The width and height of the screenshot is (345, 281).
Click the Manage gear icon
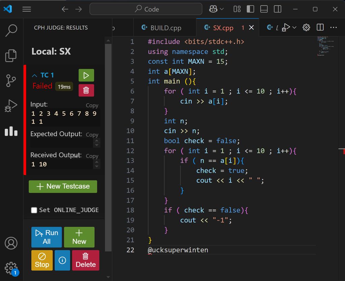11,268
